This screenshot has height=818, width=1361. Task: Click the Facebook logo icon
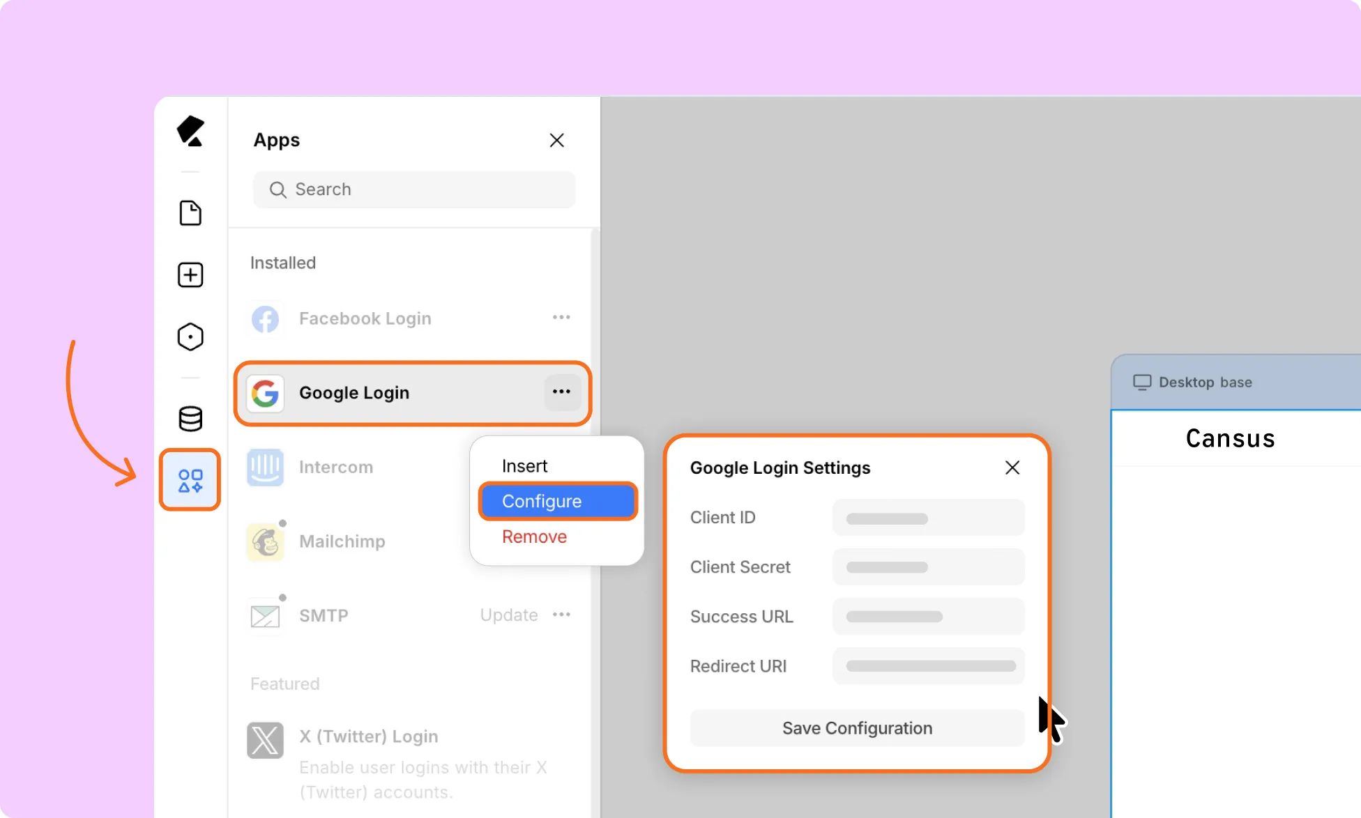265,319
